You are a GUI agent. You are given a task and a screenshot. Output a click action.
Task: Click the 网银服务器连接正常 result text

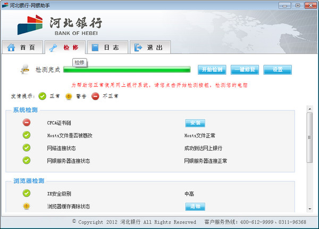[205, 161]
